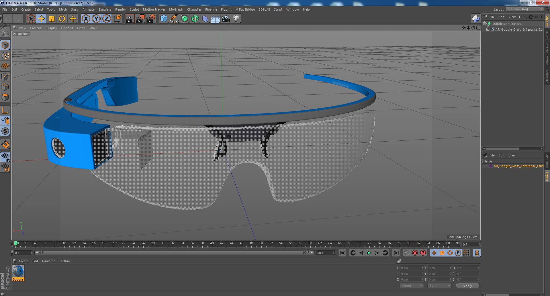This screenshot has height=296, width=550.
Task: Open V-Ray Bridge menu
Action: (245, 9)
